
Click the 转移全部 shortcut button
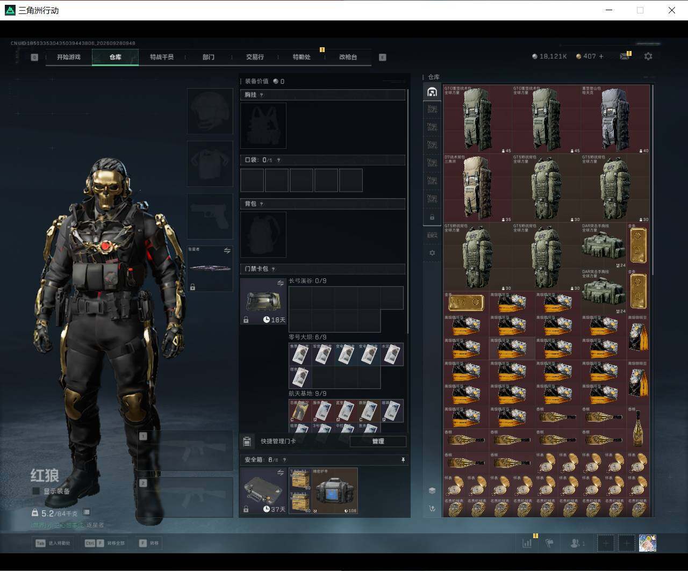104,543
